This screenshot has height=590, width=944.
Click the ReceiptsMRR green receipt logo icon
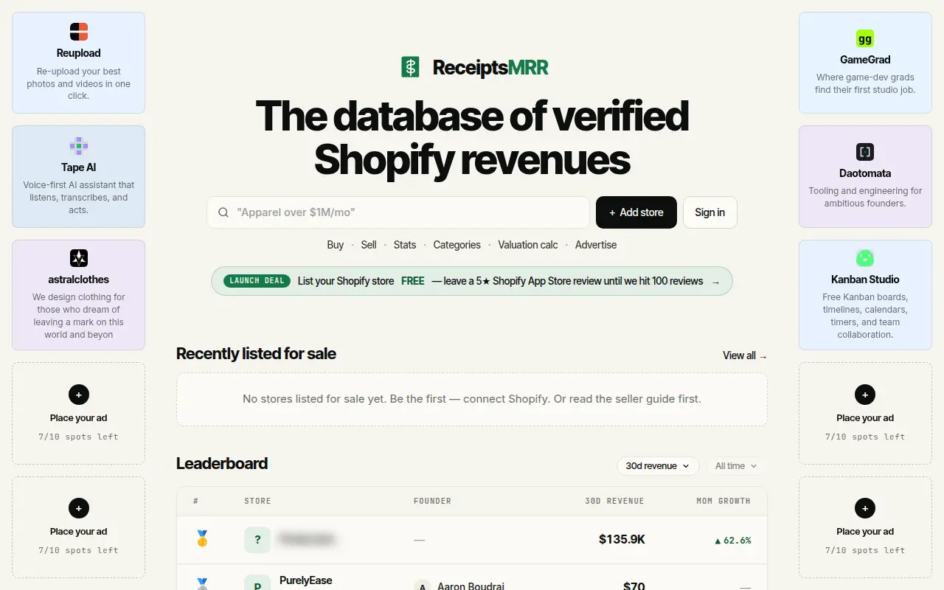(x=410, y=67)
